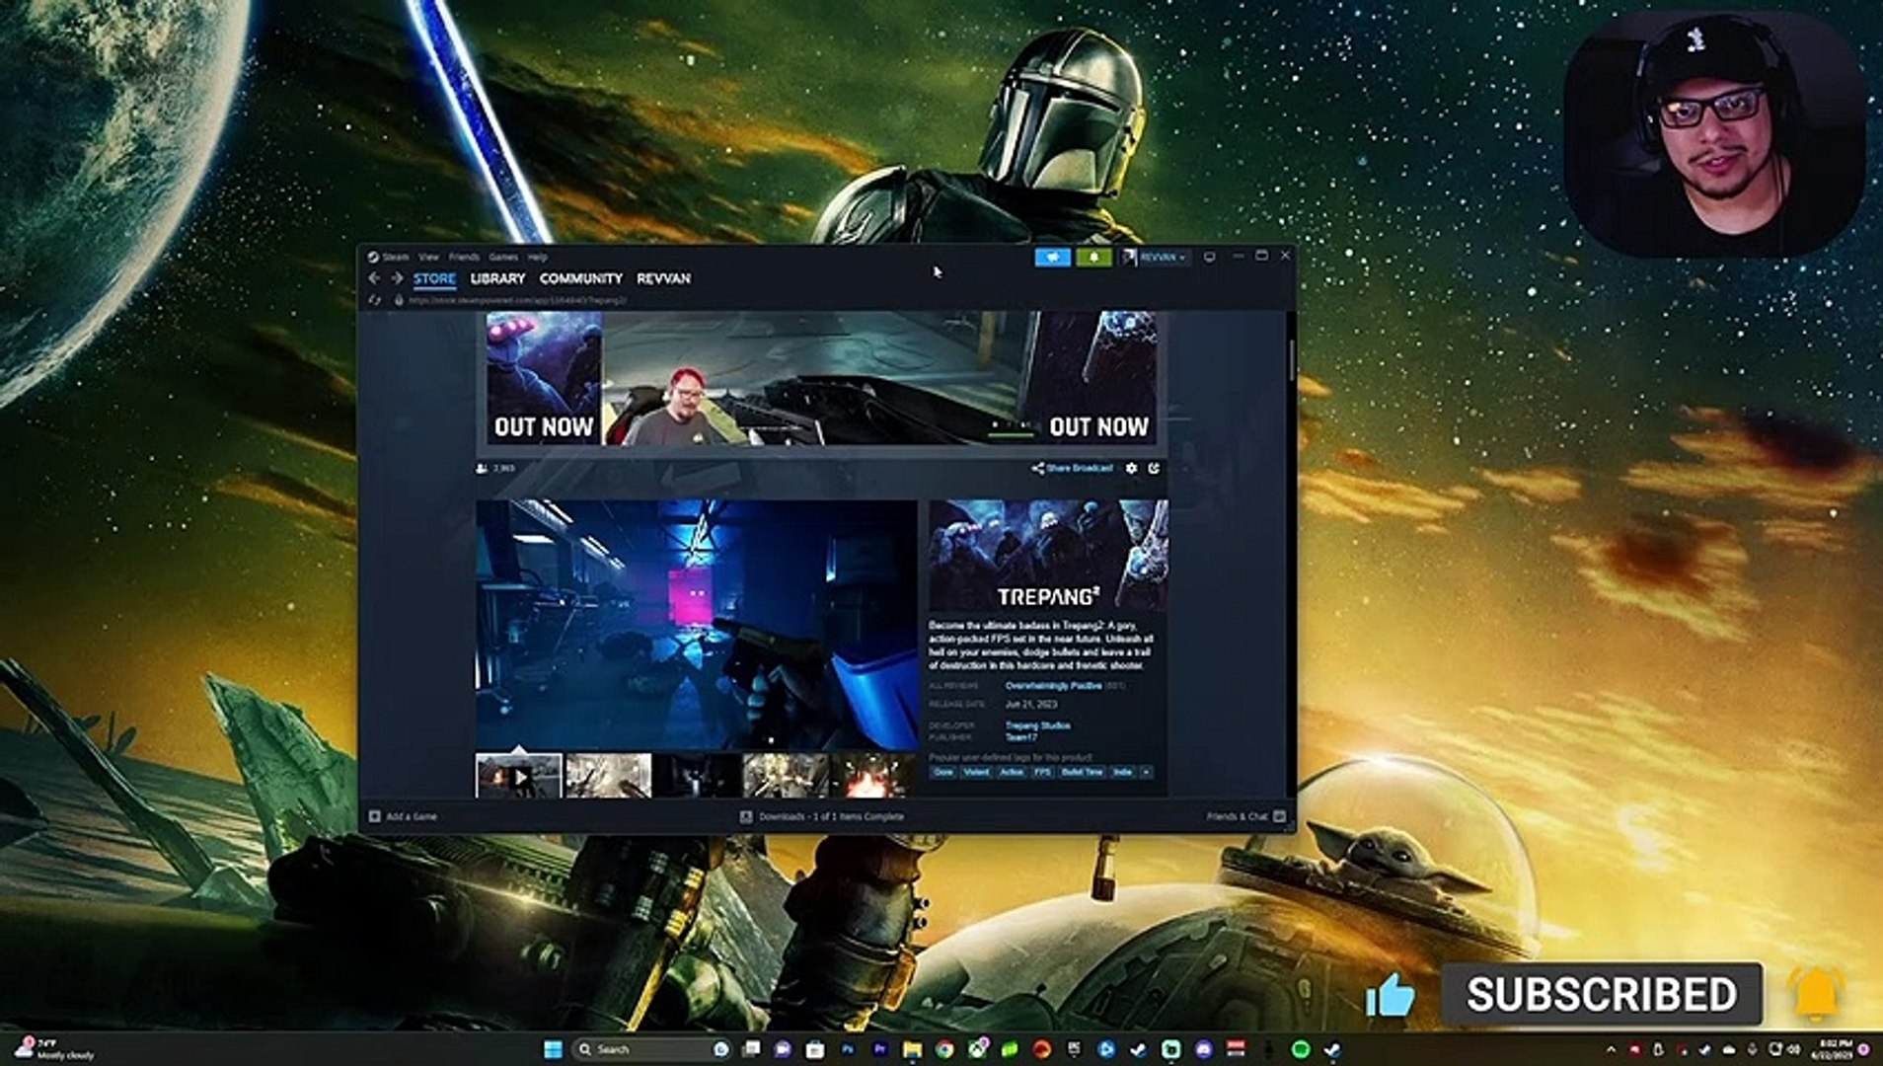Open broadcast settings gear icon
1883x1066 pixels.
pyautogui.click(x=1131, y=468)
